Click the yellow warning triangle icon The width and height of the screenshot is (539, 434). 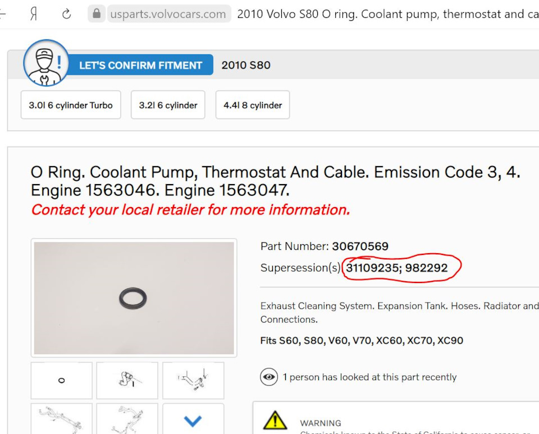pos(275,421)
